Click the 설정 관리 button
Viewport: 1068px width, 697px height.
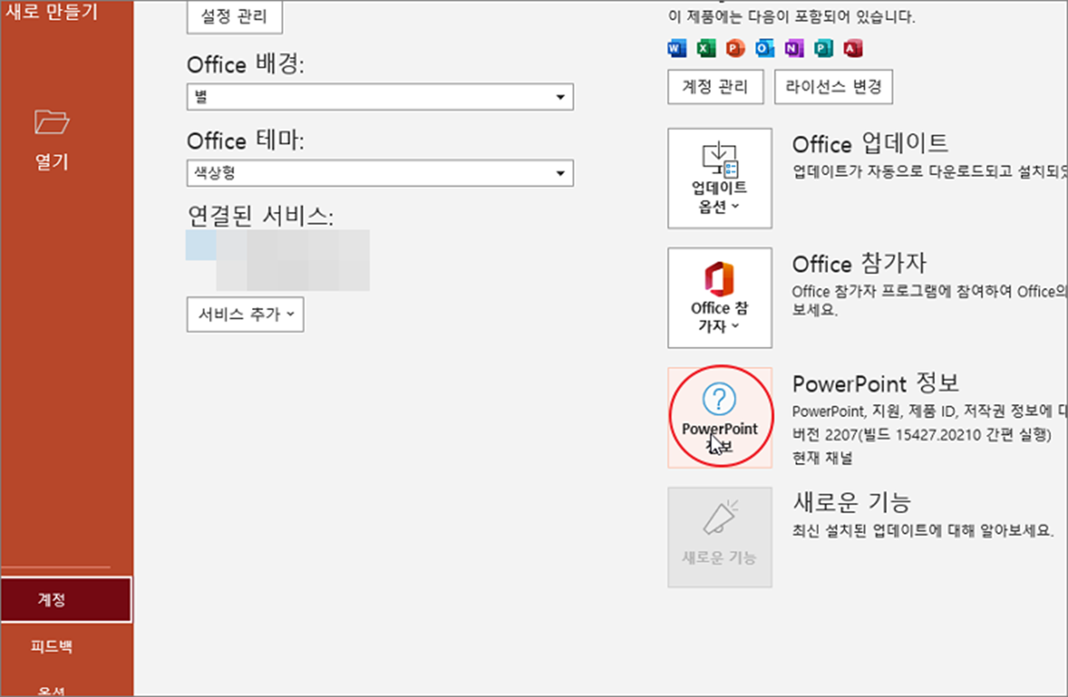[x=234, y=16]
